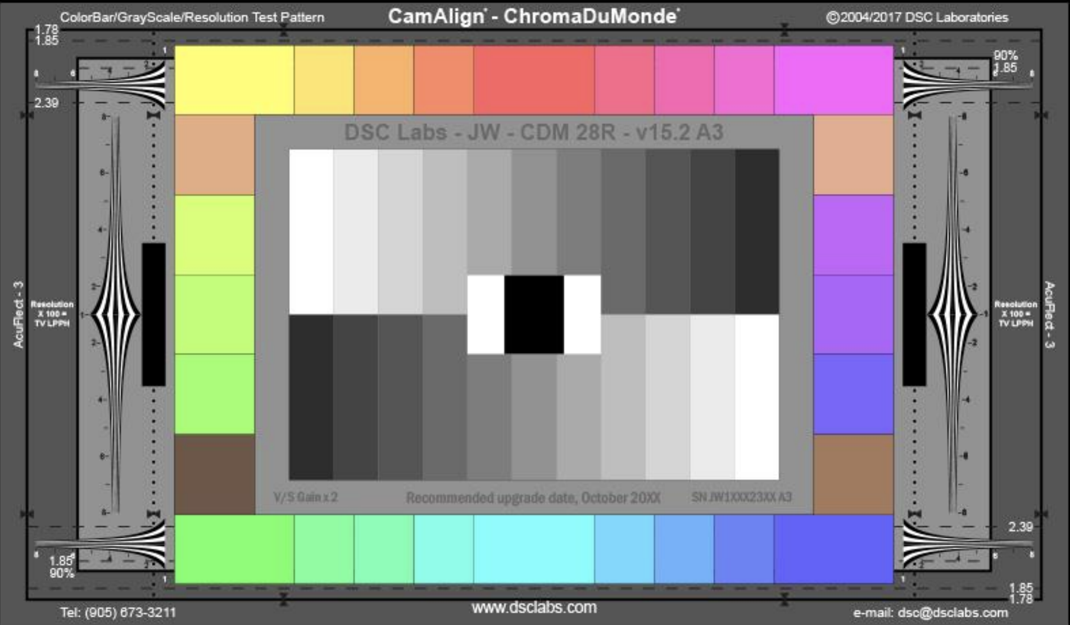This screenshot has height=625, width=1070.
Task: Click the www.dsclabs.com web address
Action: (x=534, y=608)
